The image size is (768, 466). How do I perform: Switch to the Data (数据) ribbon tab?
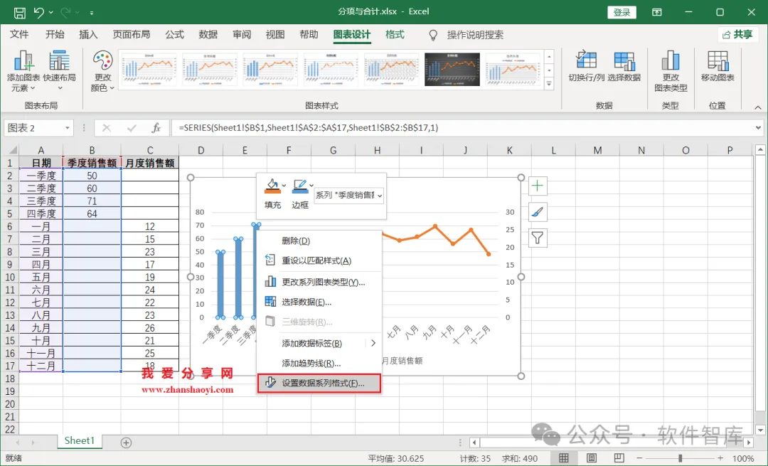pyautogui.click(x=208, y=34)
